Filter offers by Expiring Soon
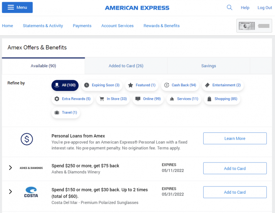275x213 pixels. click(102, 85)
